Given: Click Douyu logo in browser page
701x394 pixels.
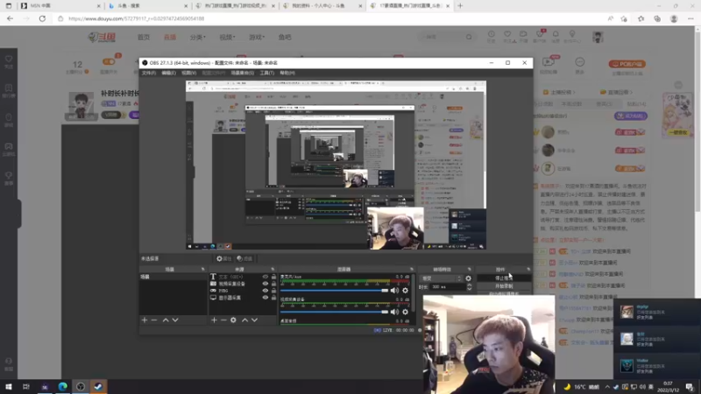Looking at the screenshot, I should click(102, 37).
